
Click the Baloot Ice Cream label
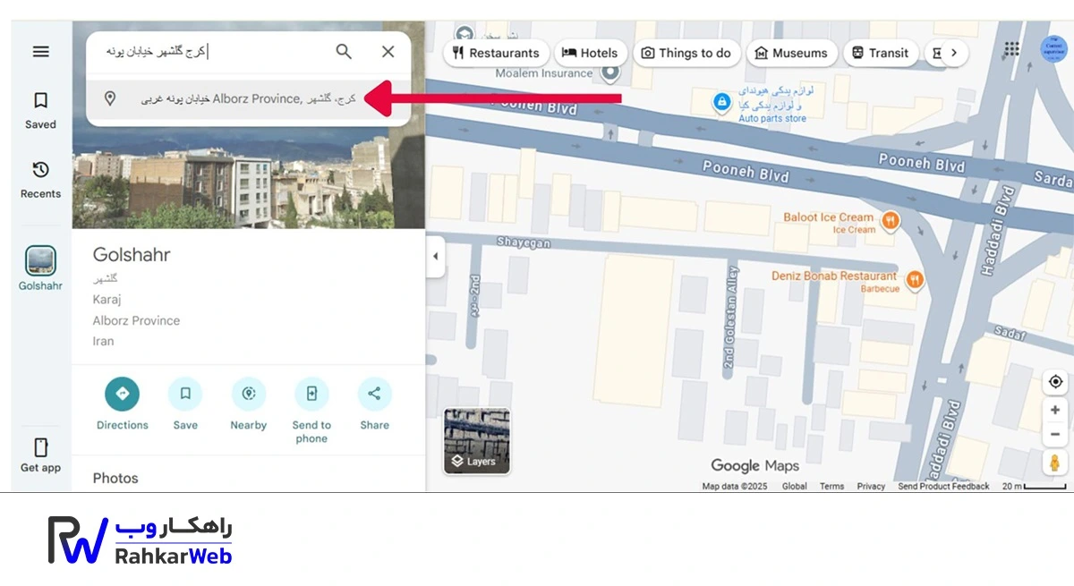pyautogui.click(x=828, y=217)
